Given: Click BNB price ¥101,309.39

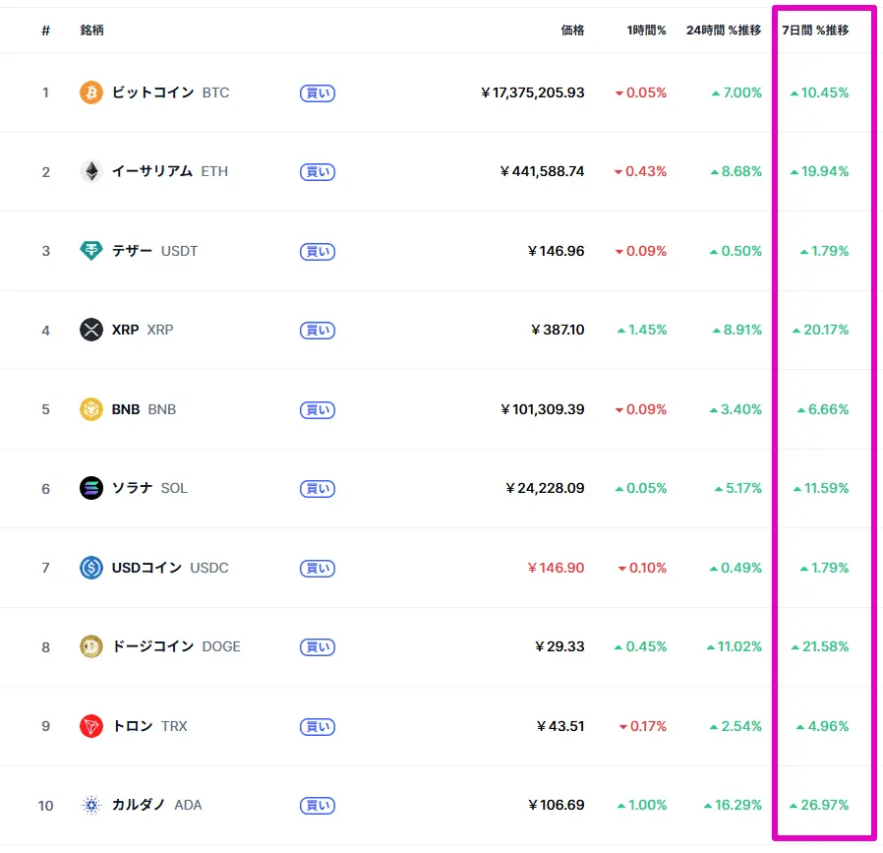Looking at the screenshot, I should click(543, 409).
